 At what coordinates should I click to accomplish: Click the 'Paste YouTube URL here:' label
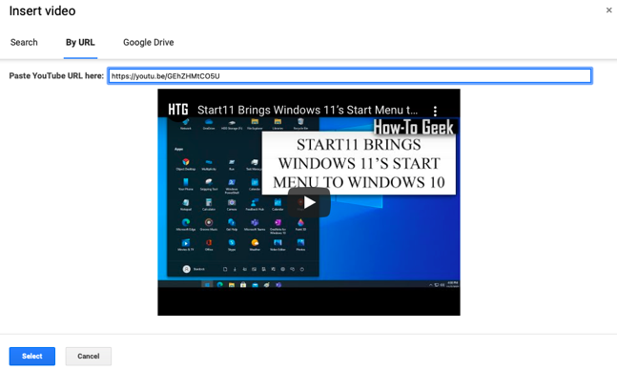pos(56,76)
